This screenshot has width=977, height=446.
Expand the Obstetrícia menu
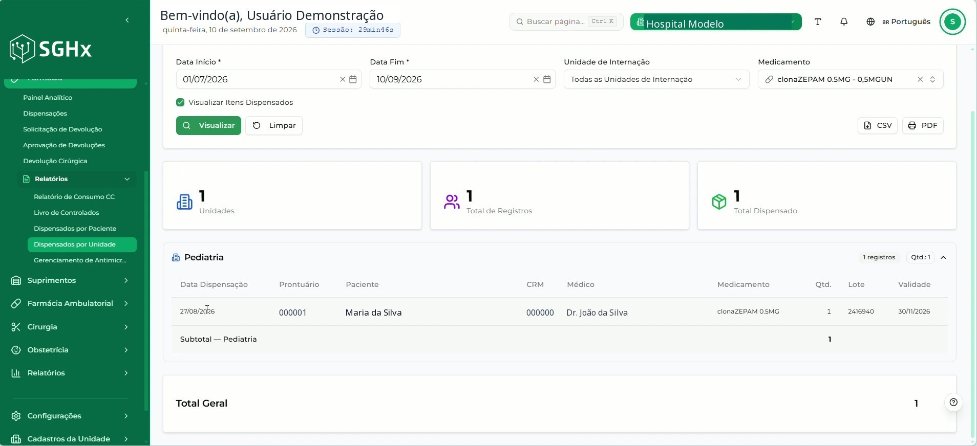pos(70,350)
